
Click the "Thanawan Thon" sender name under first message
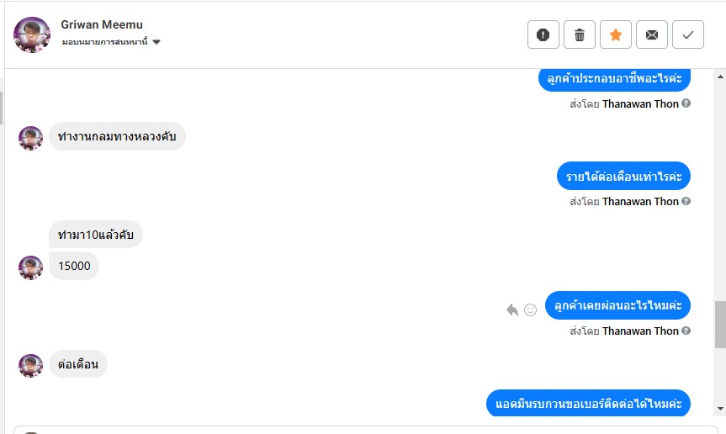(x=640, y=104)
